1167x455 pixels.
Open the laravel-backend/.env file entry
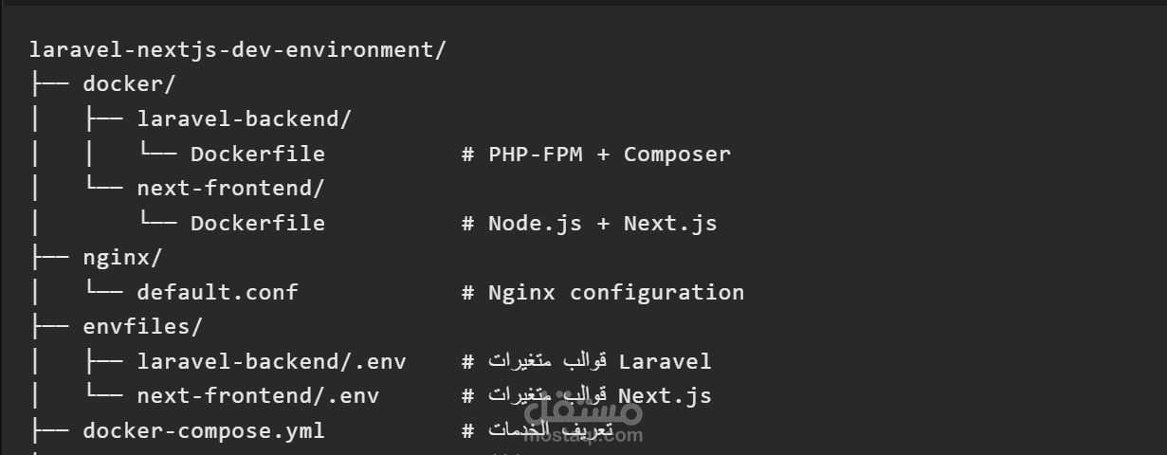tap(271, 361)
